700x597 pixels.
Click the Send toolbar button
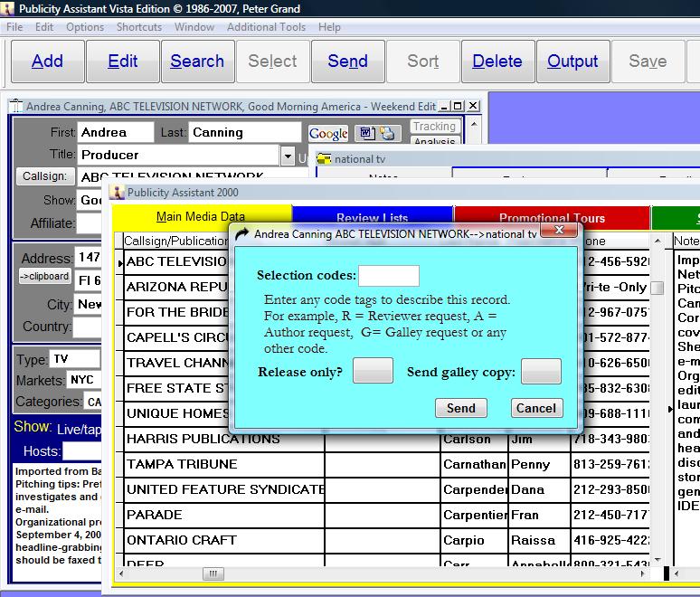tap(348, 62)
